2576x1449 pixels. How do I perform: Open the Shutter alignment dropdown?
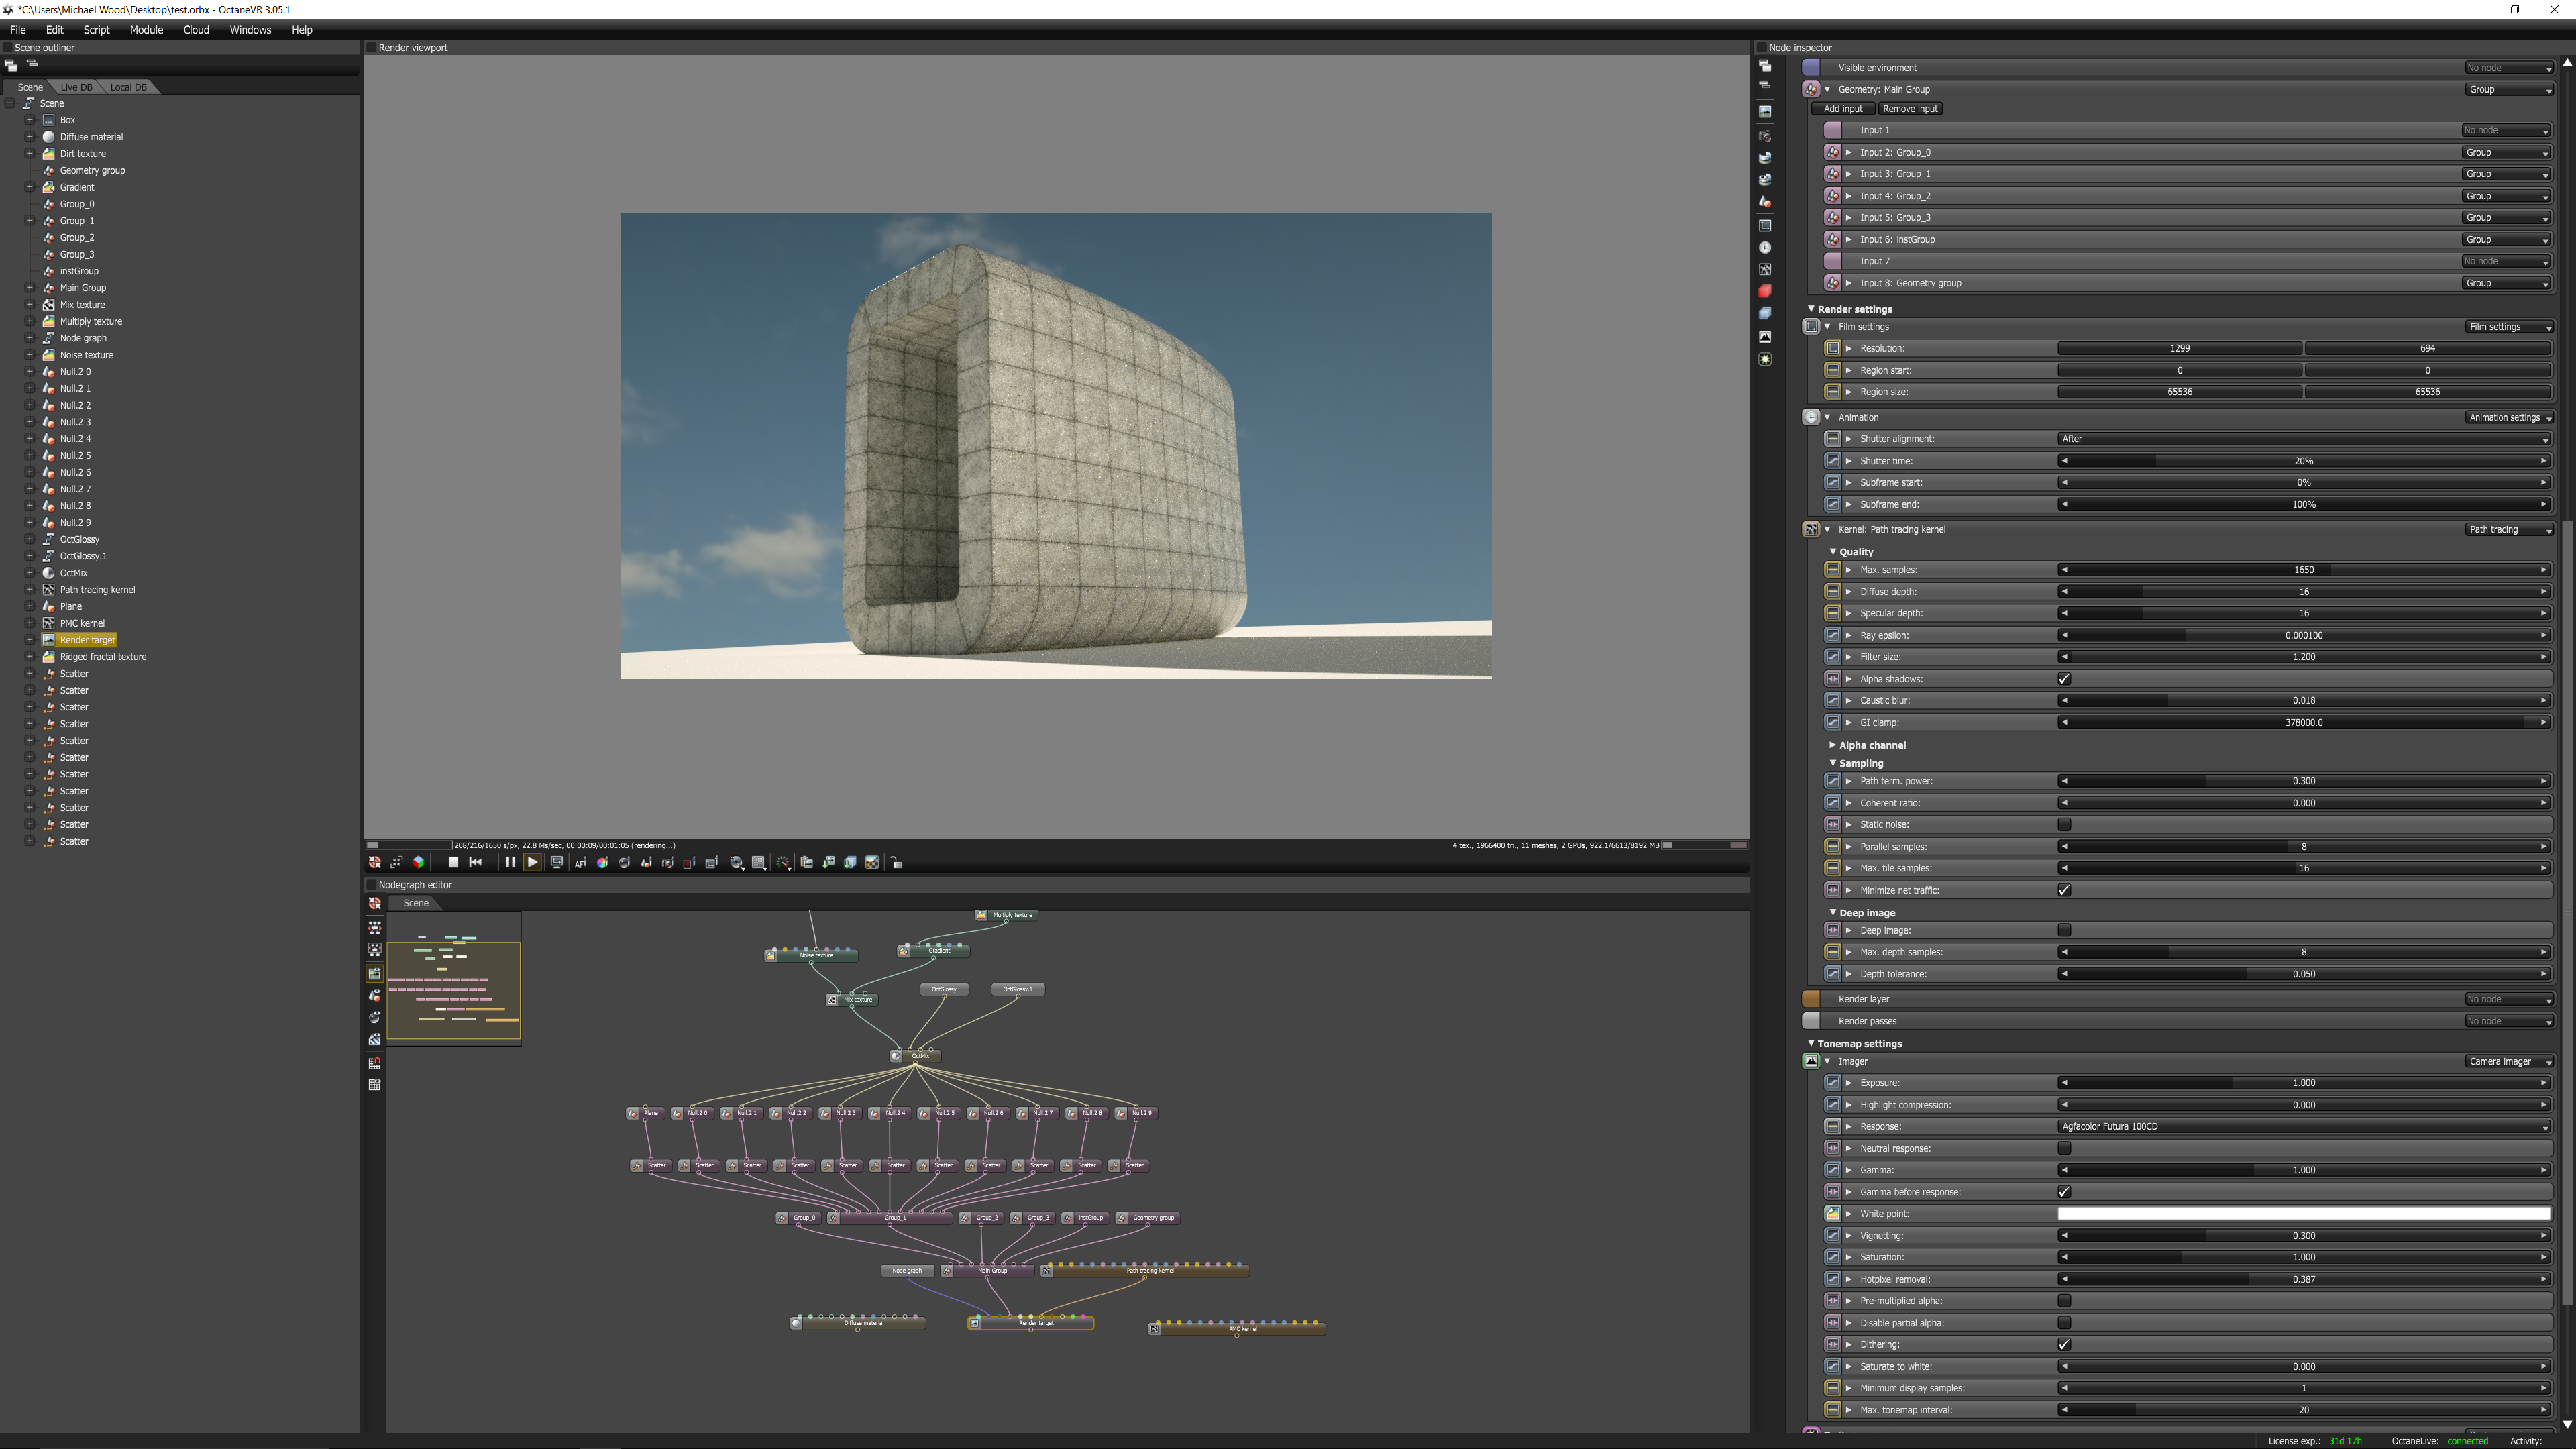click(2303, 439)
